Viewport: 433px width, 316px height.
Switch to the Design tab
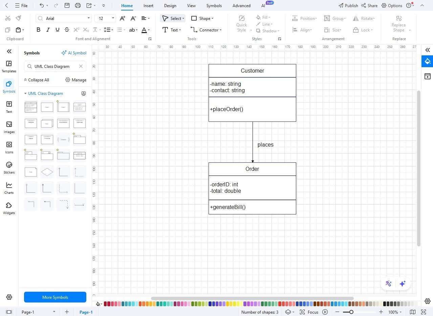click(170, 5)
